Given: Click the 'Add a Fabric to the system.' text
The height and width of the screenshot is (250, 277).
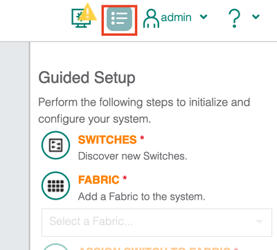Looking at the screenshot, I should point(141,197).
